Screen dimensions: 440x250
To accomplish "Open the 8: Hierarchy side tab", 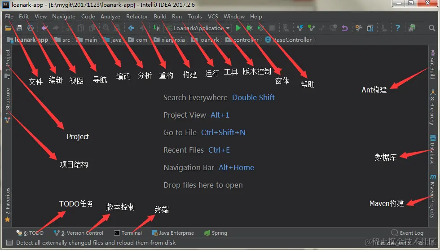I will click(x=432, y=107).
